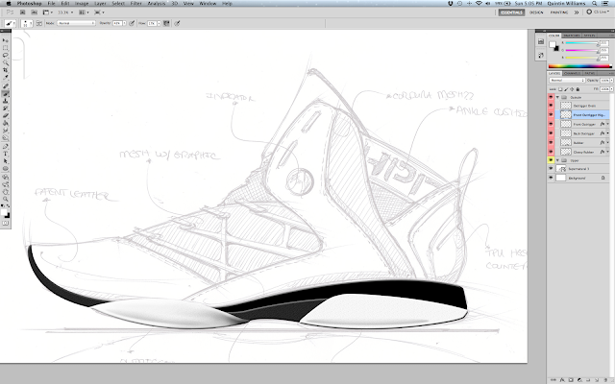Select the Hand tool
This screenshot has width=615, height=384.
point(6,192)
